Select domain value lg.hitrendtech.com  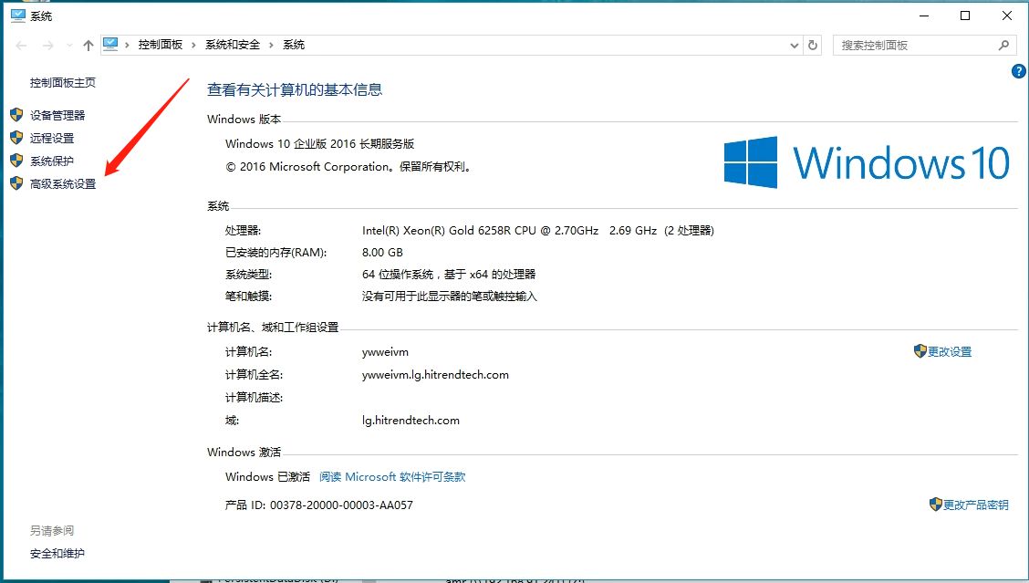coord(411,421)
